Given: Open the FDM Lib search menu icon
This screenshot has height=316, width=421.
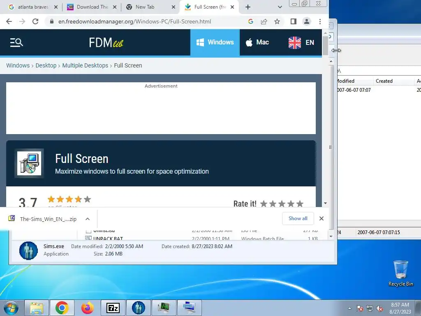Looking at the screenshot, I should (16, 42).
